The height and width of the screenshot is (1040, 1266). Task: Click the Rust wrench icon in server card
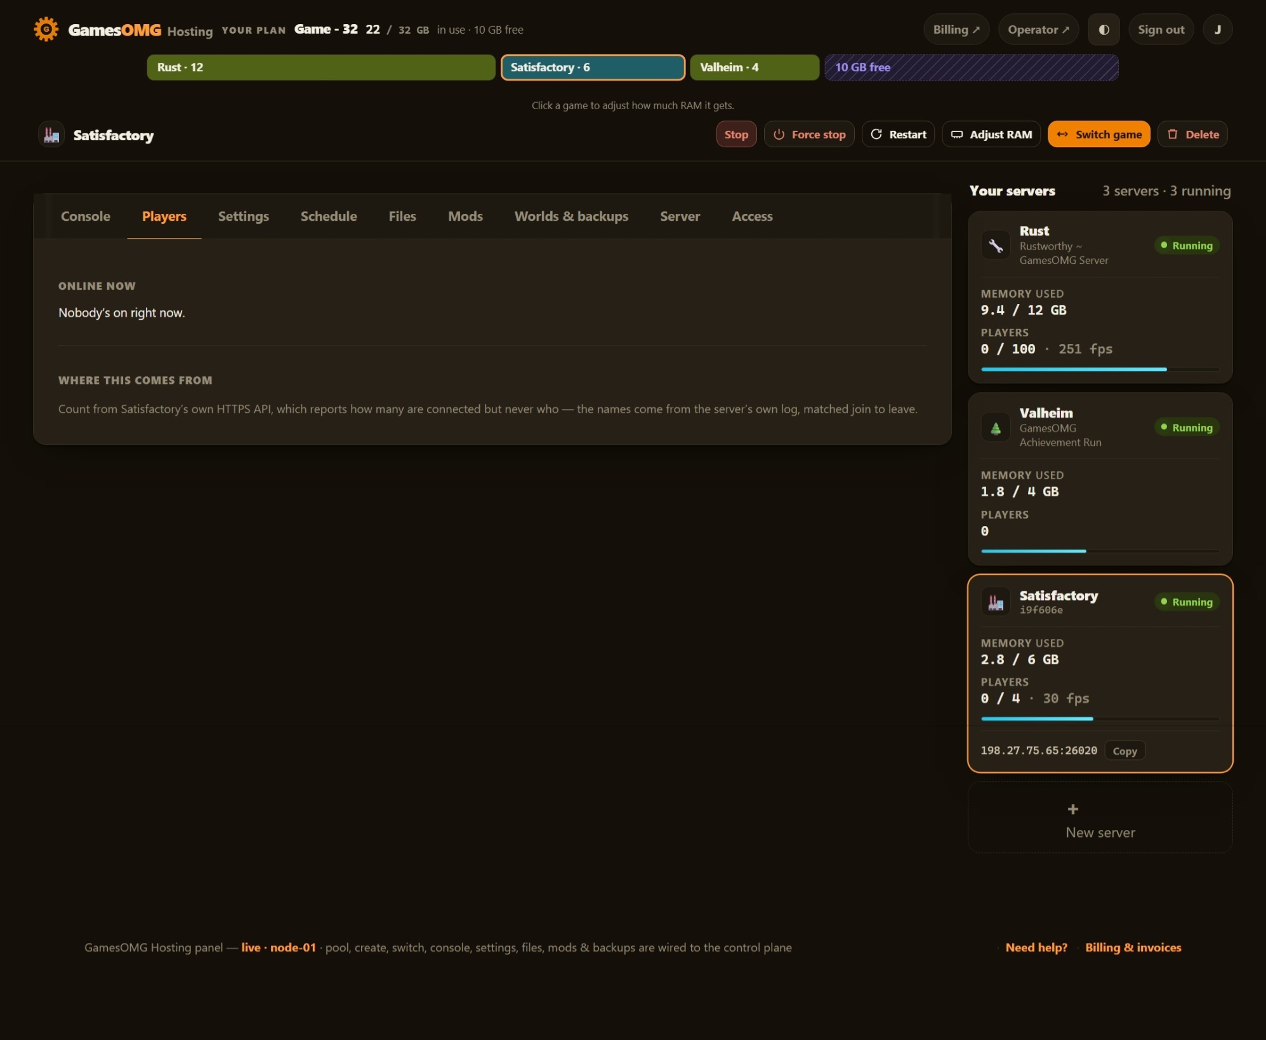coord(996,245)
